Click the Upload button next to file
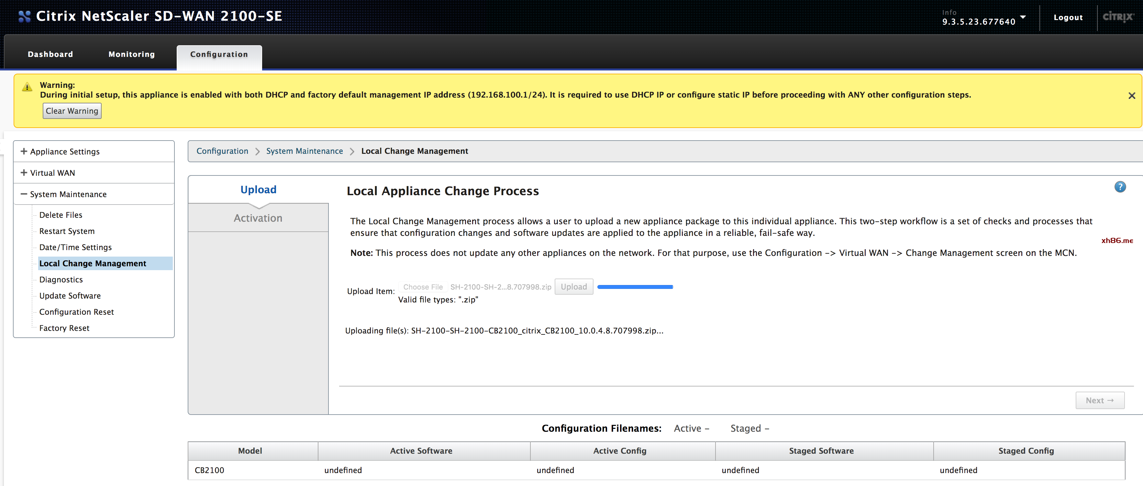1143x486 pixels. (574, 287)
